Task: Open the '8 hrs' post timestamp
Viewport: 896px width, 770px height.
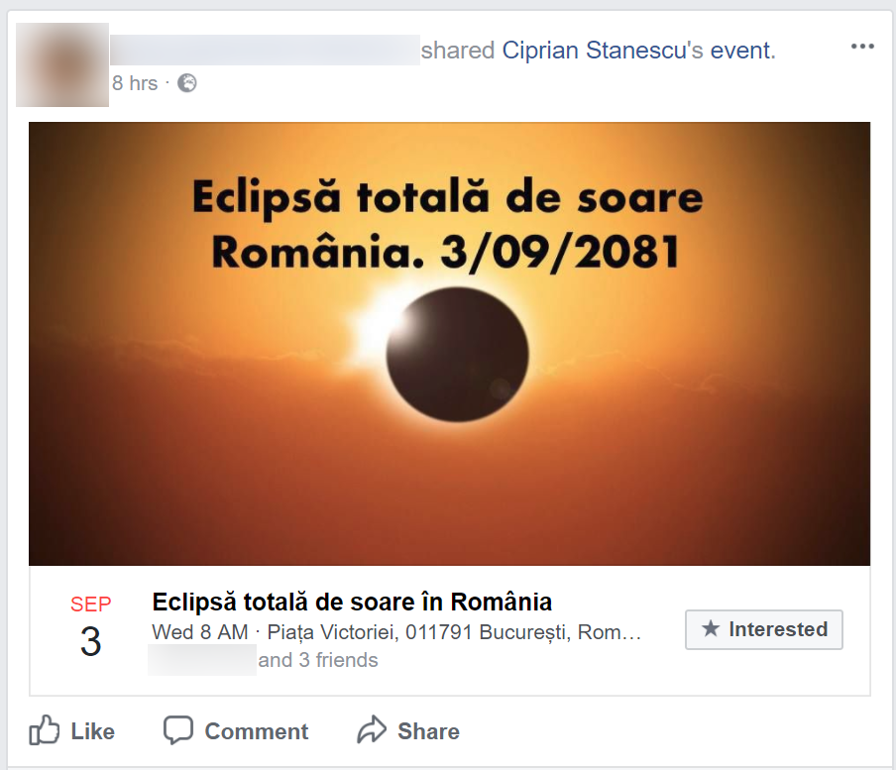Action: [x=135, y=83]
